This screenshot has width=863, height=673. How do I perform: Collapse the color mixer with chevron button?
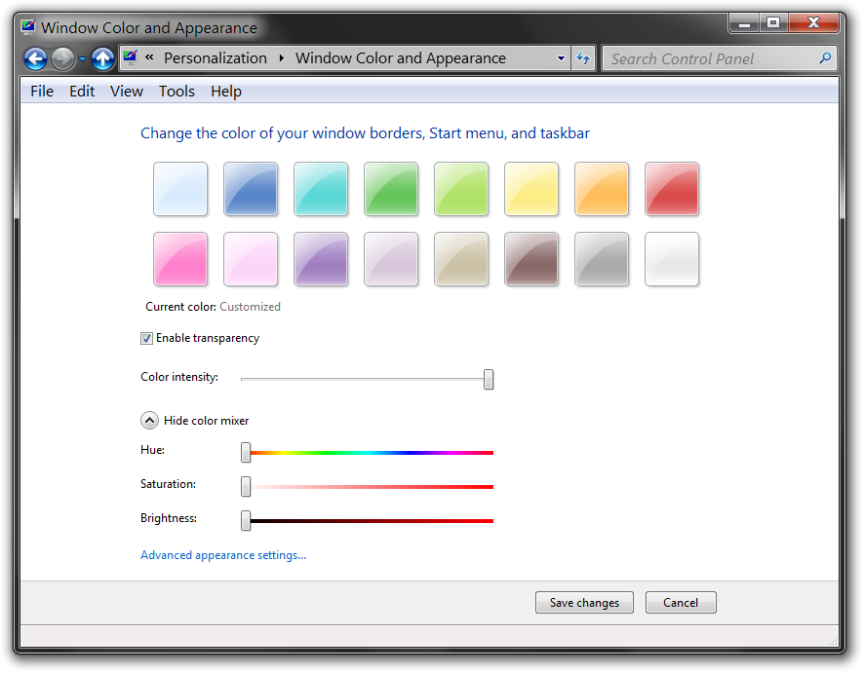149,421
